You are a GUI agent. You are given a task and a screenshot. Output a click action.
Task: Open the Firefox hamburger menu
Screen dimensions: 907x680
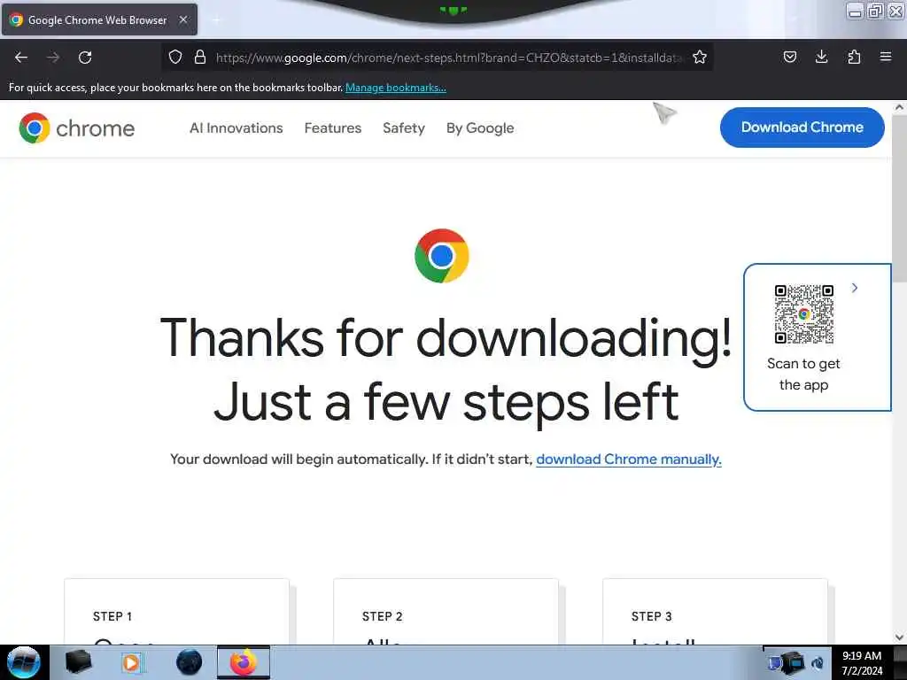(x=886, y=57)
